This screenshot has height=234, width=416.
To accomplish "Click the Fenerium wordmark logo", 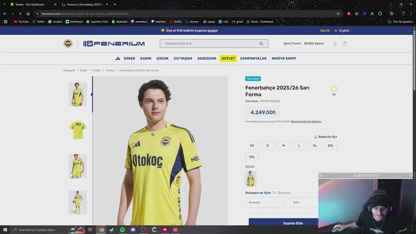I will pyautogui.click(x=114, y=44).
